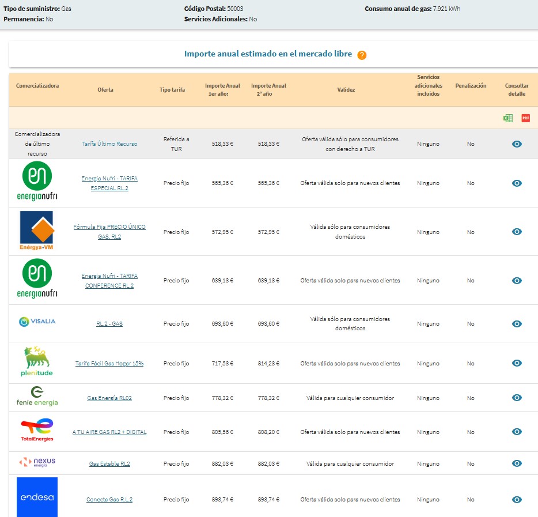View details of Tarifa Fácil Gas Hogar offer

point(517,363)
